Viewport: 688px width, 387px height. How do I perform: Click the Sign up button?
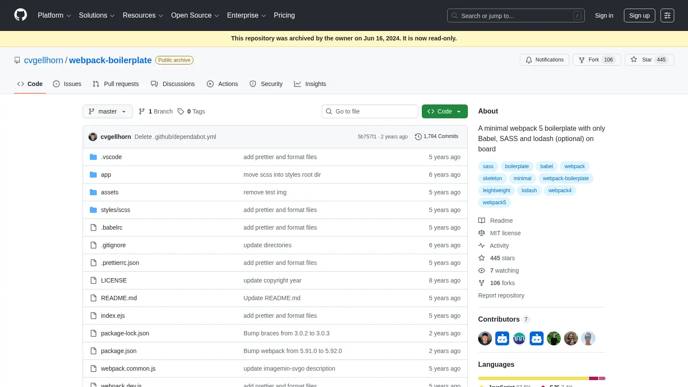click(639, 15)
